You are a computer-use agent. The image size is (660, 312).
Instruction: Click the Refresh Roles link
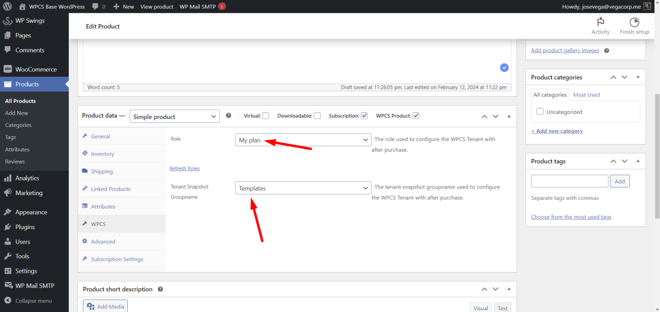[184, 168]
